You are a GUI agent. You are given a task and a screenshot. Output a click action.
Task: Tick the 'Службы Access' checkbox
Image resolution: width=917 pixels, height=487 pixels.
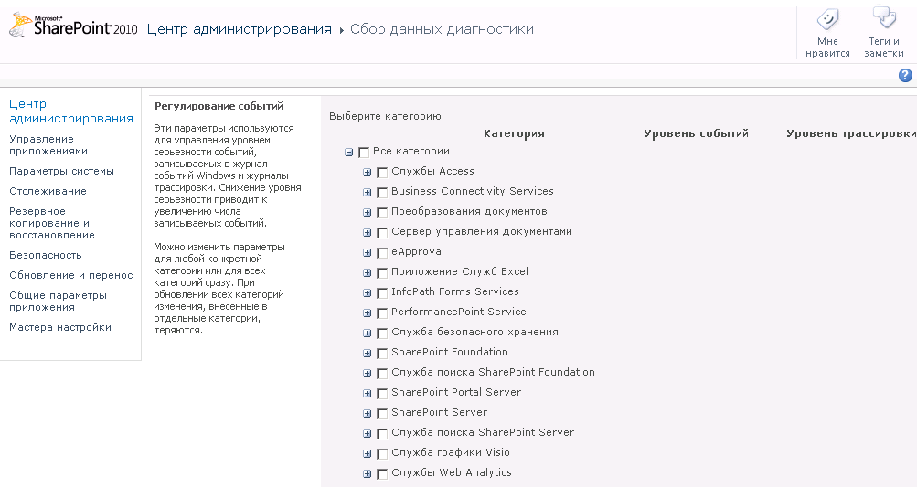point(382,173)
